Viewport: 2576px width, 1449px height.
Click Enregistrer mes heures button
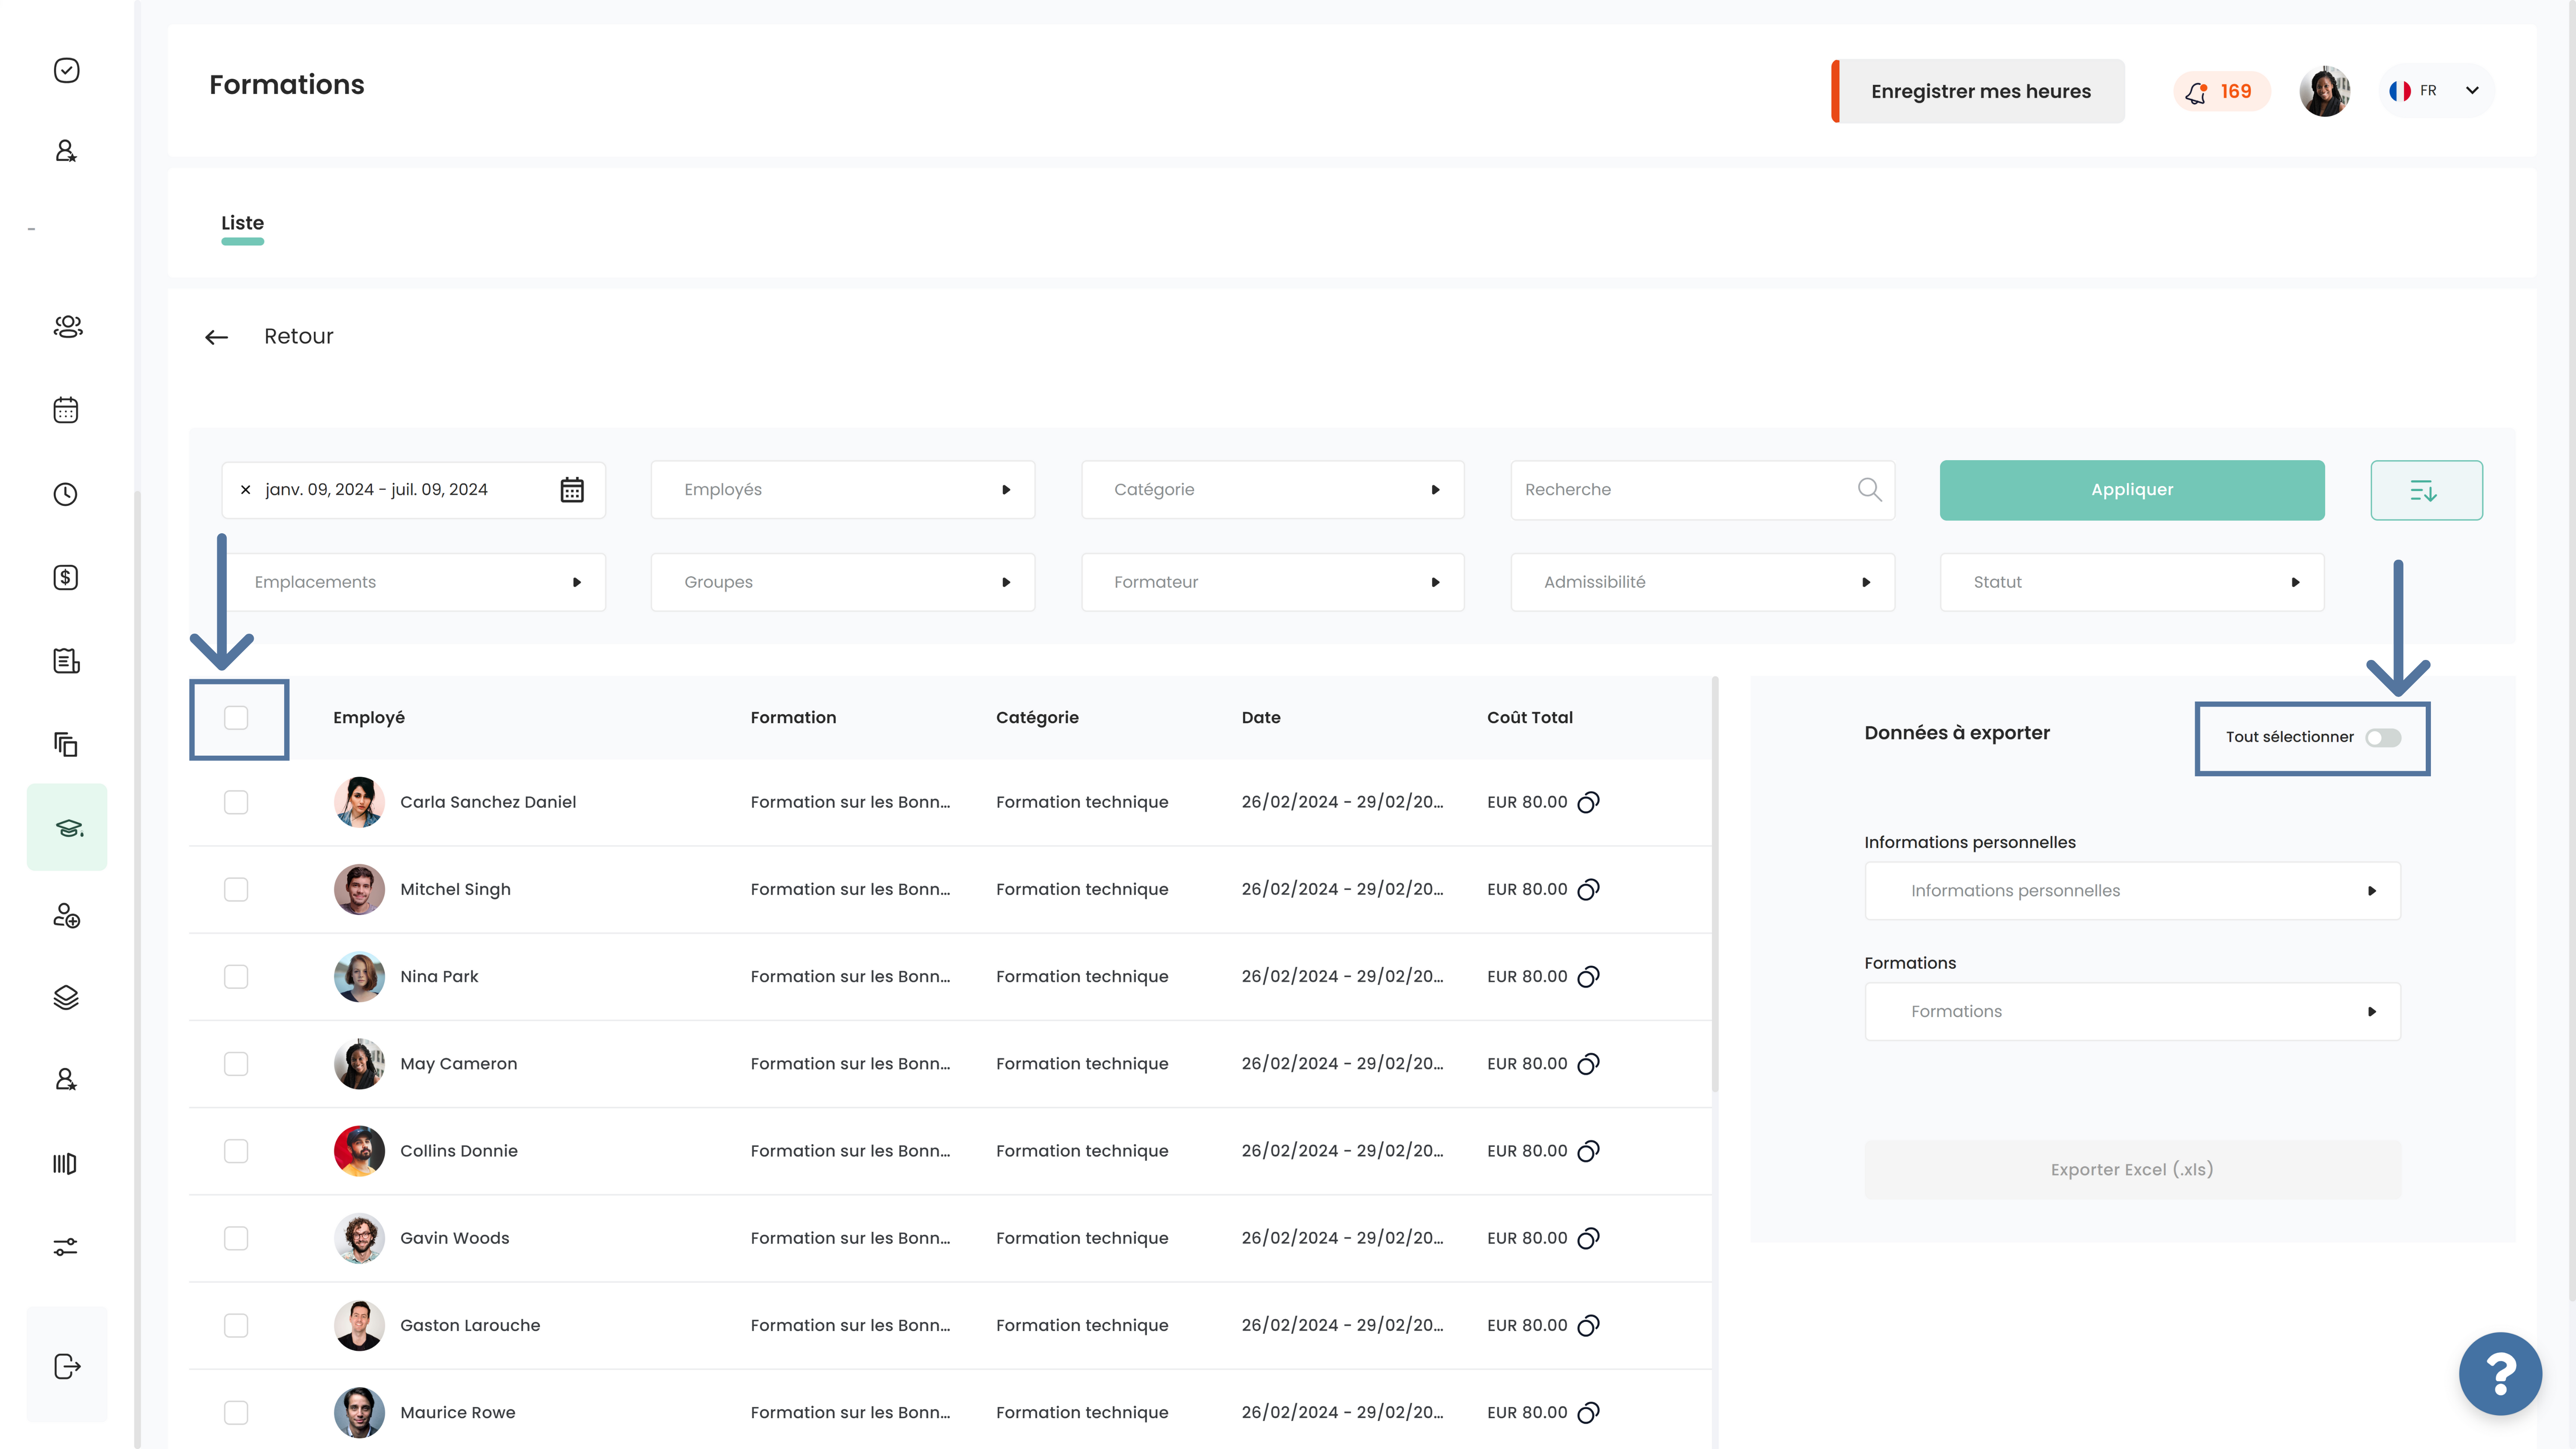click(x=1977, y=91)
